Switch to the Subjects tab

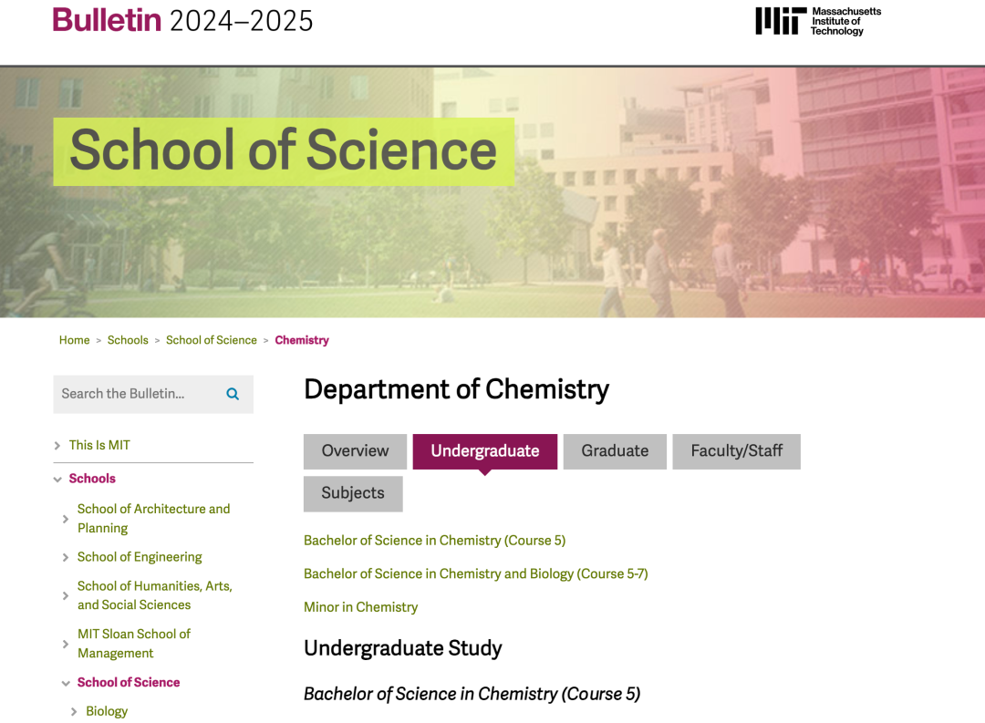[x=353, y=493]
